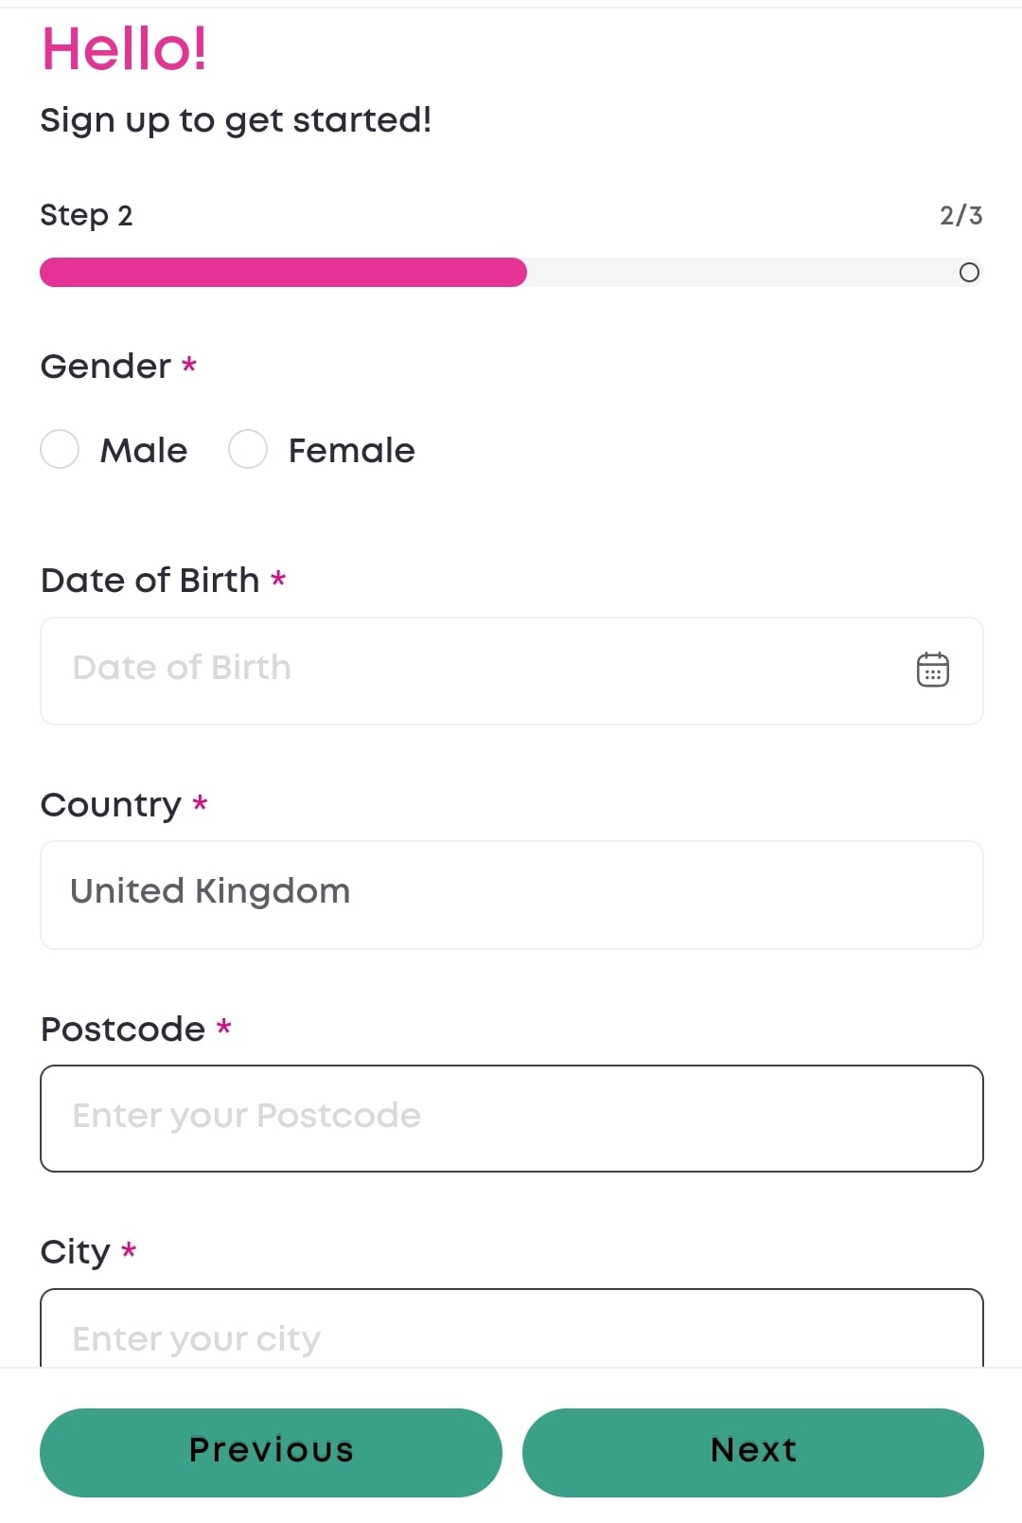
Task: Open the calendar date picker icon
Action: pyautogui.click(x=932, y=670)
